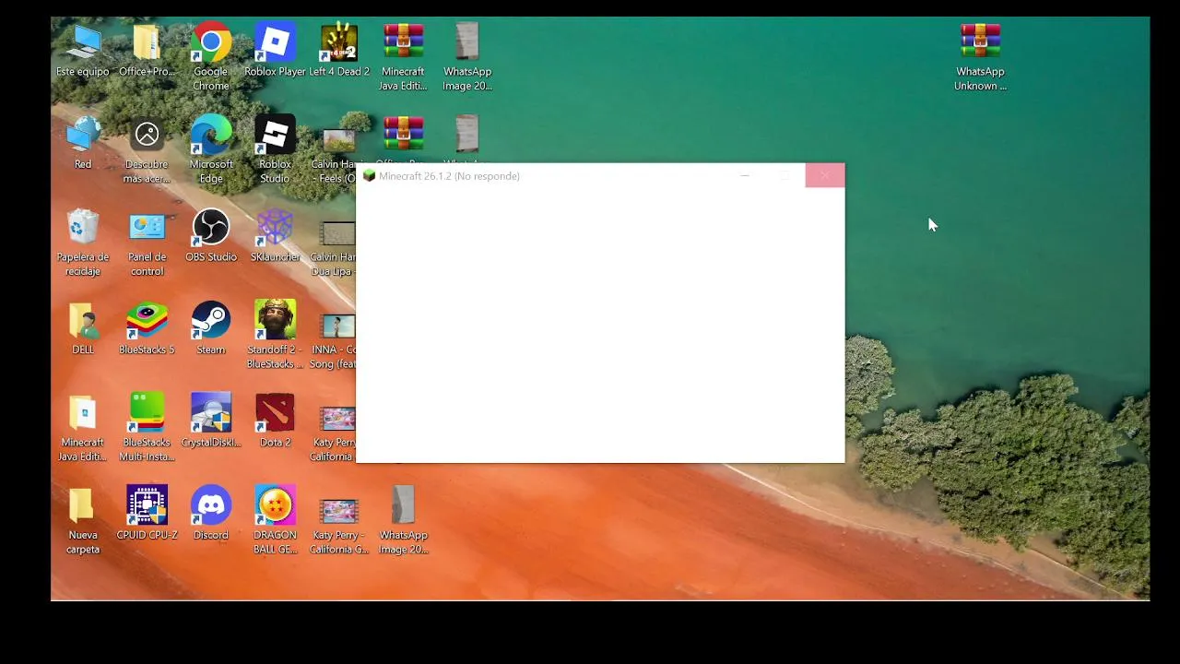
Task: Open the Red network icon
Action: (83, 144)
